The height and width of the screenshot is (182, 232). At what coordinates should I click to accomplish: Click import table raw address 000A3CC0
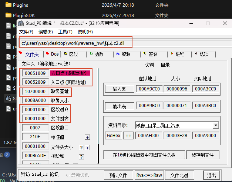205,89
